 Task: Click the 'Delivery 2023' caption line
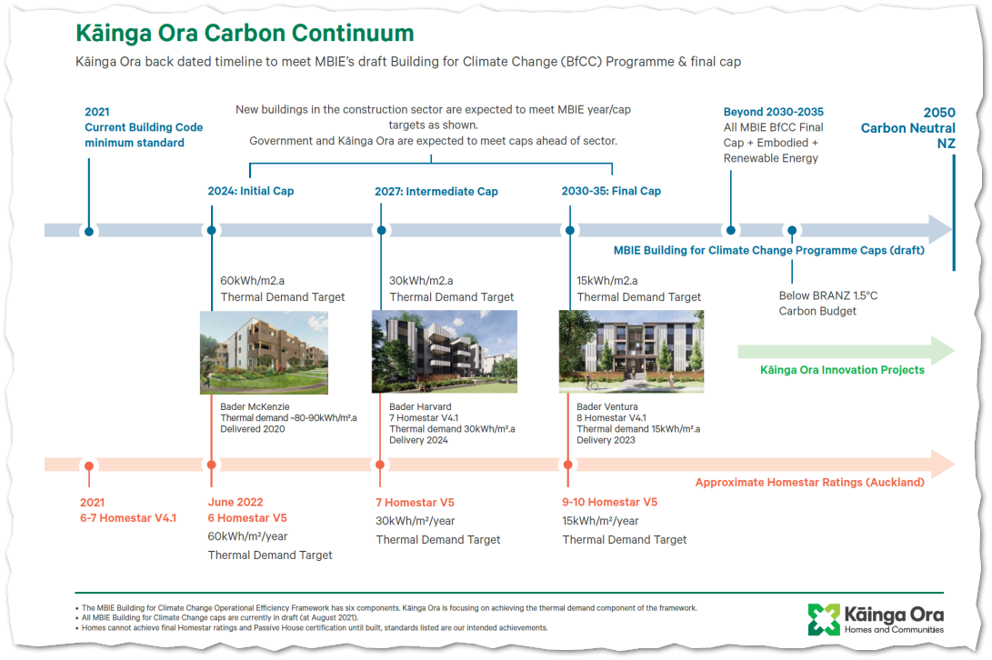click(x=606, y=440)
